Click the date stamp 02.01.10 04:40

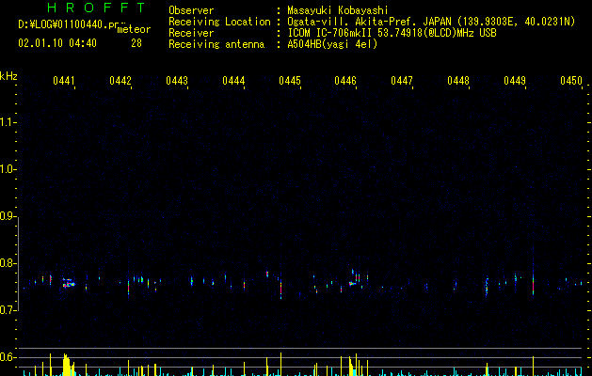pos(57,43)
